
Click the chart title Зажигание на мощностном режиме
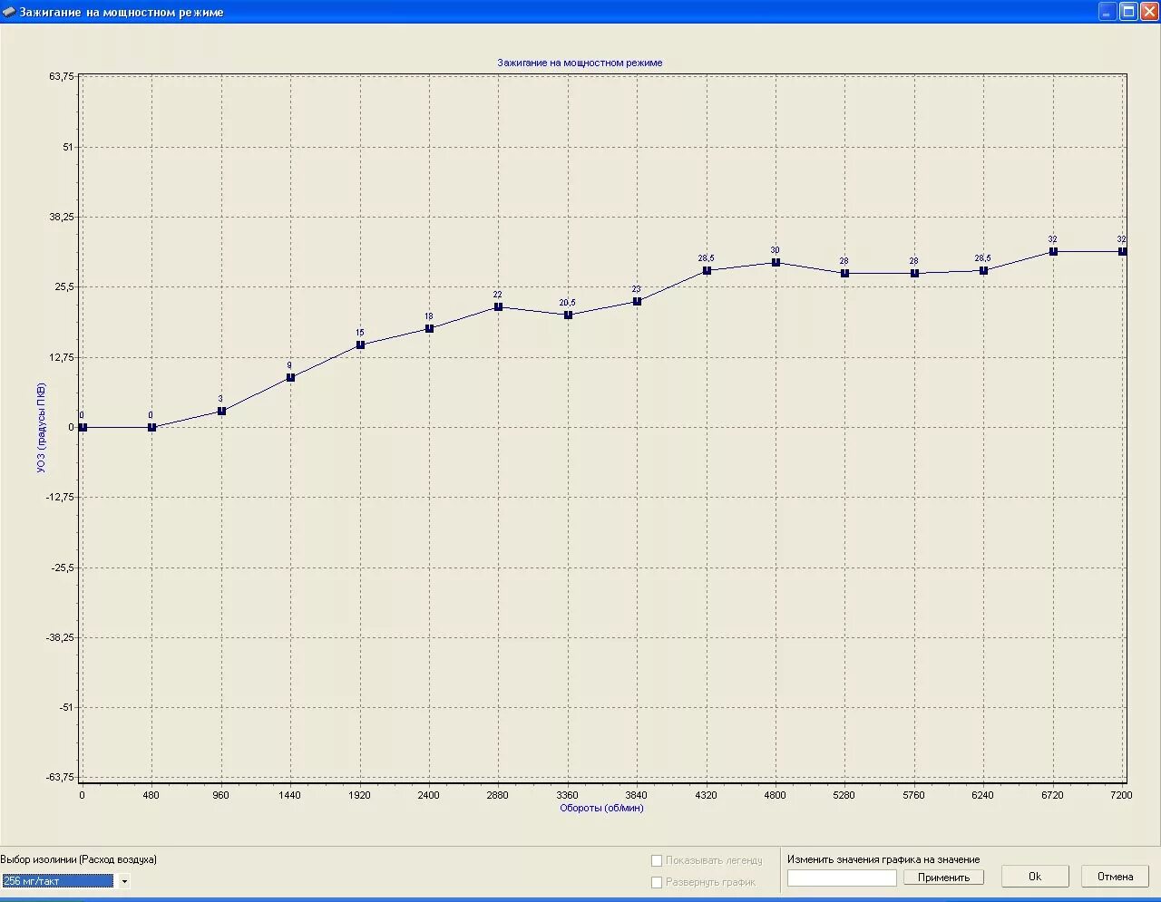click(x=580, y=63)
